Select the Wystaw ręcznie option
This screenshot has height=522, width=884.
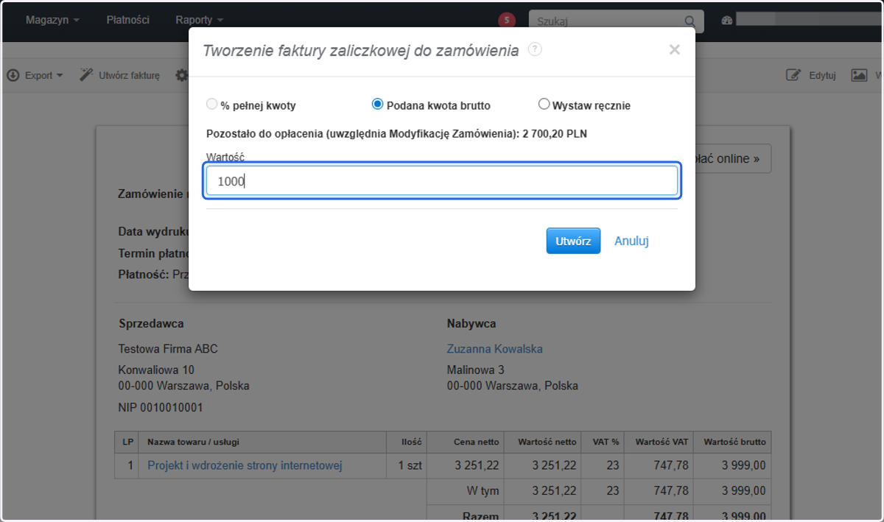pyautogui.click(x=544, y=105)
